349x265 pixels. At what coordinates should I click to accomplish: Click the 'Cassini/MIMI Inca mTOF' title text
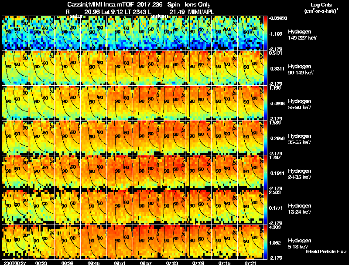100,4
